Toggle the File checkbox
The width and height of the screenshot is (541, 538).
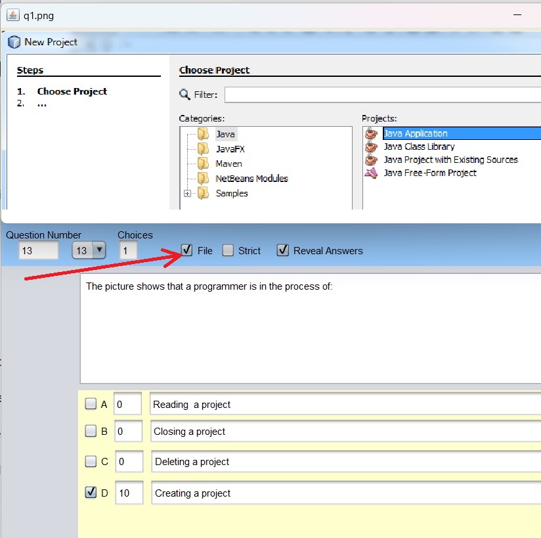coord(186,250)
